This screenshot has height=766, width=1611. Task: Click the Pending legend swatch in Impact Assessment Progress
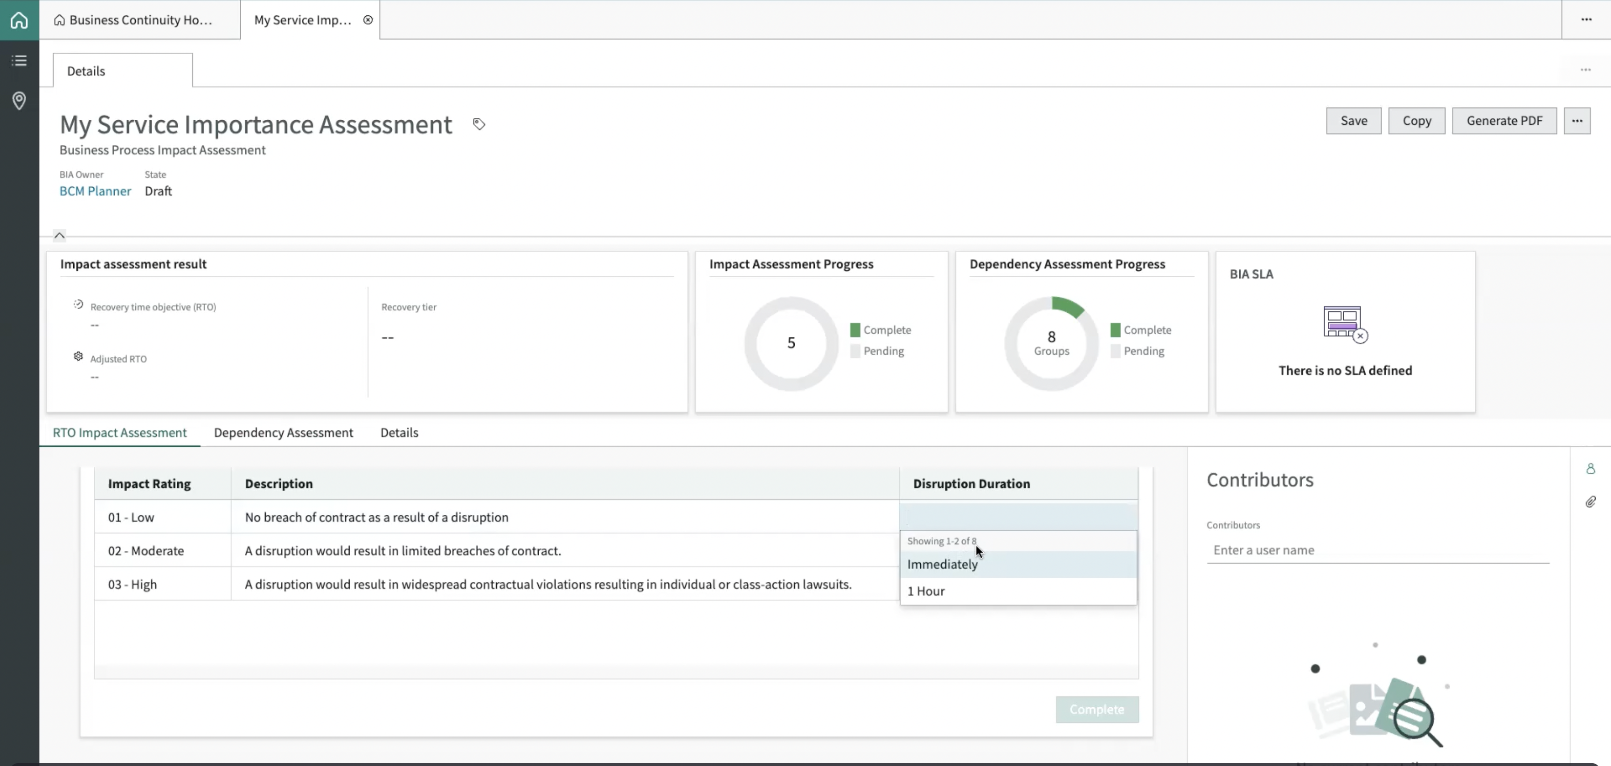(x=855, y=351)
